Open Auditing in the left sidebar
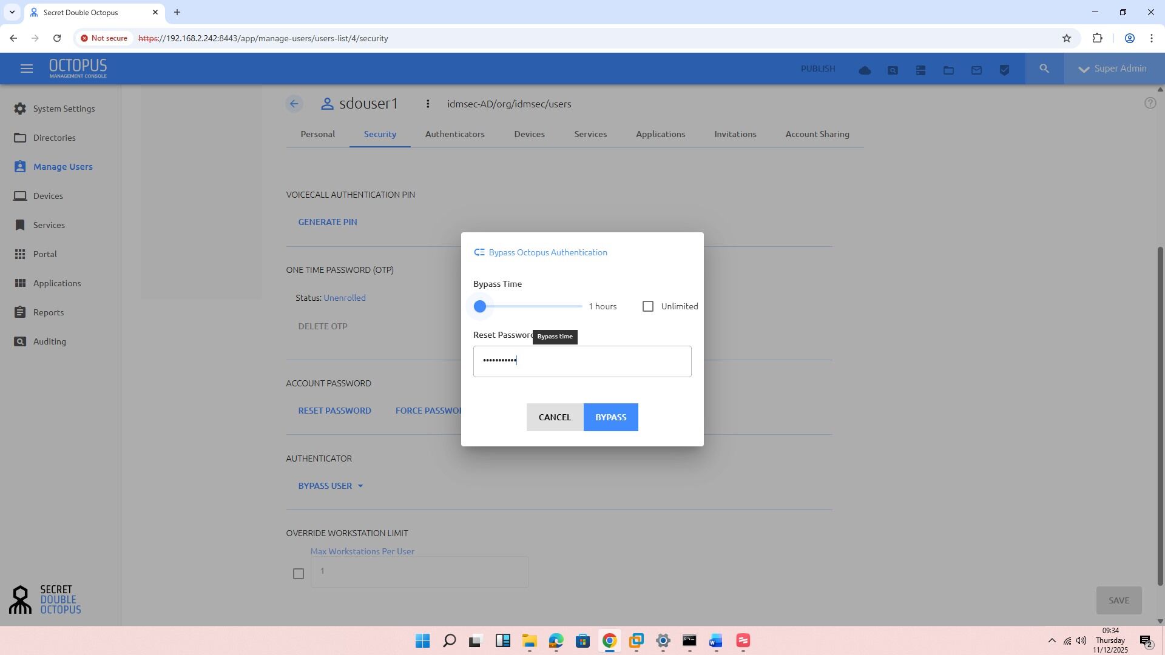 49,341
